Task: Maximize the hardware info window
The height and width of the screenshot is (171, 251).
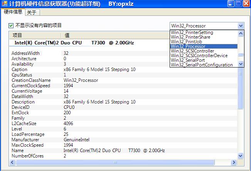Action: [238, 3]
